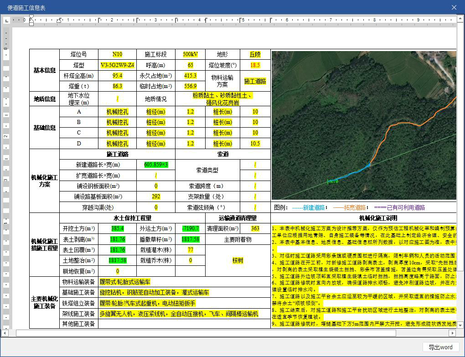The height and width of the screenshot is (357, 465).
Task: Click the vertical scrollbar up arrow
Action: click(x=460, y=19)
